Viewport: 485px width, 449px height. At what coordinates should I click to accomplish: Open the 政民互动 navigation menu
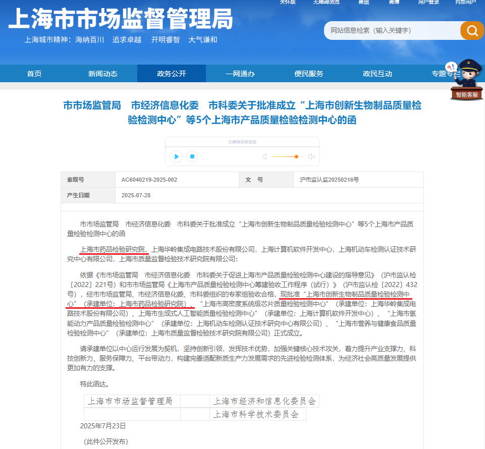pos(378,74)
